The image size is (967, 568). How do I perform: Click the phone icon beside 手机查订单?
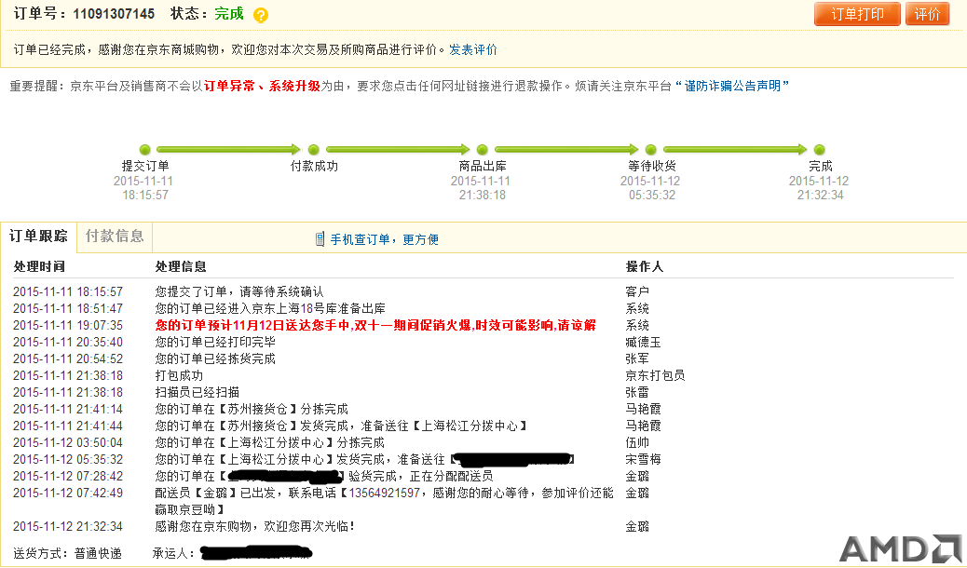[320, 239]
